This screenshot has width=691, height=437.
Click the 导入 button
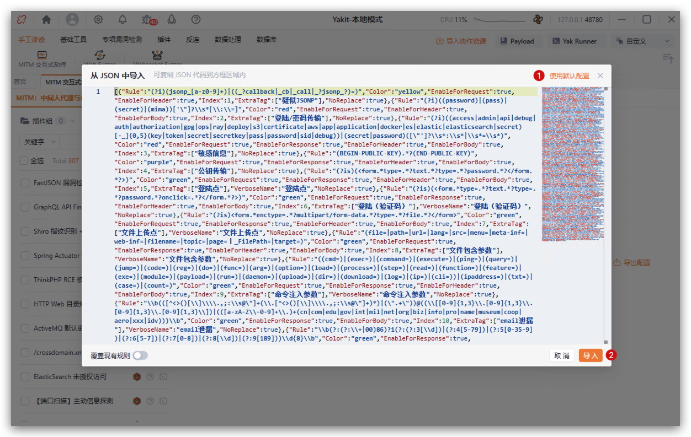(590, 355)
